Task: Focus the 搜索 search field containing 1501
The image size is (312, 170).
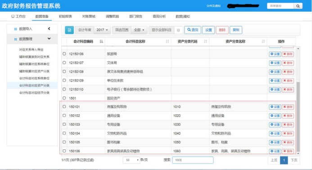Action: coord(193,160)
